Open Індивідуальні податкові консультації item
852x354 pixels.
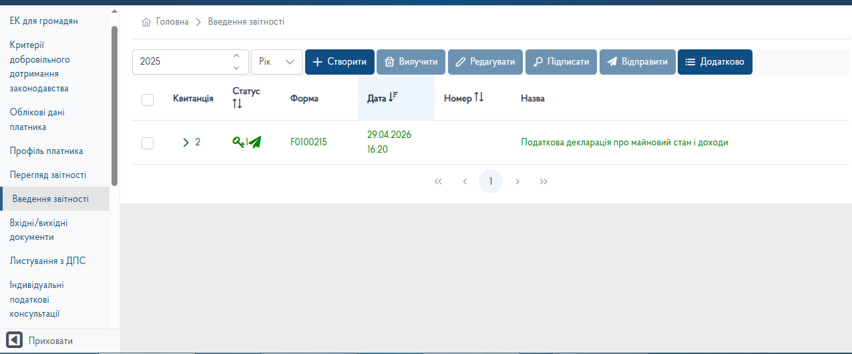point(37,299)
